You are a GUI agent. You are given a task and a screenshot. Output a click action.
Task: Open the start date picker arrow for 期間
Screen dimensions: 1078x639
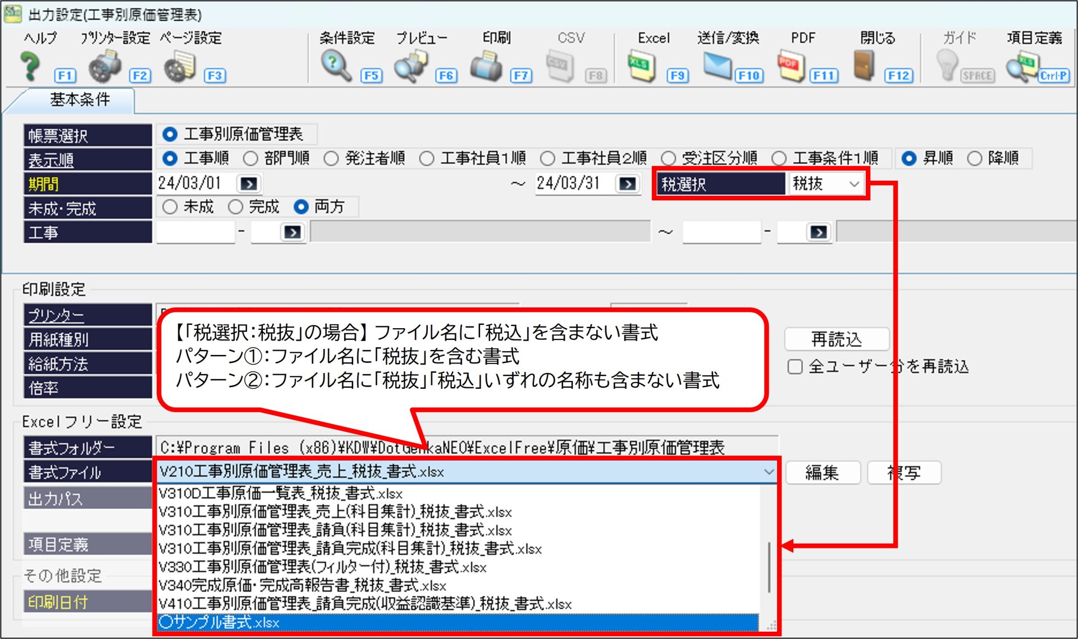(249, 184)
